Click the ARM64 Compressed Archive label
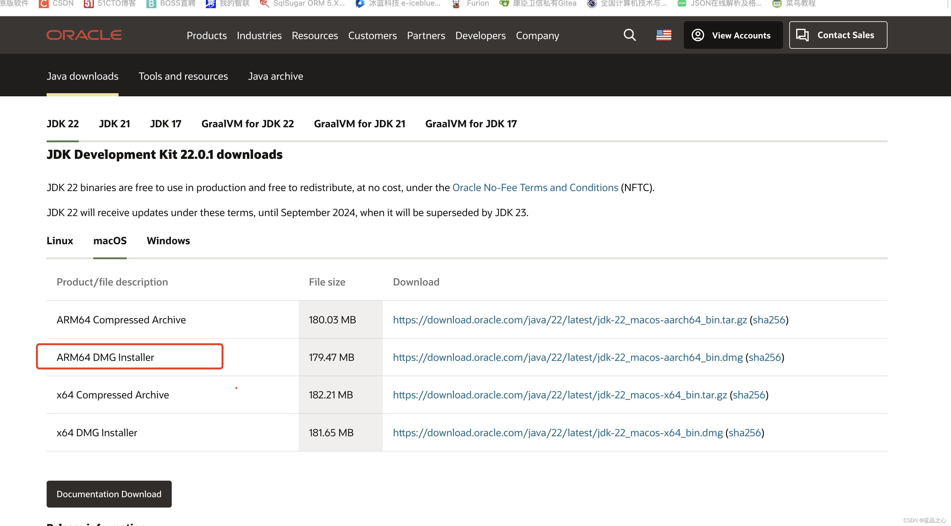The height and width of the screenshot is (526, 951). pyautogui.click(x=121, y=320)
